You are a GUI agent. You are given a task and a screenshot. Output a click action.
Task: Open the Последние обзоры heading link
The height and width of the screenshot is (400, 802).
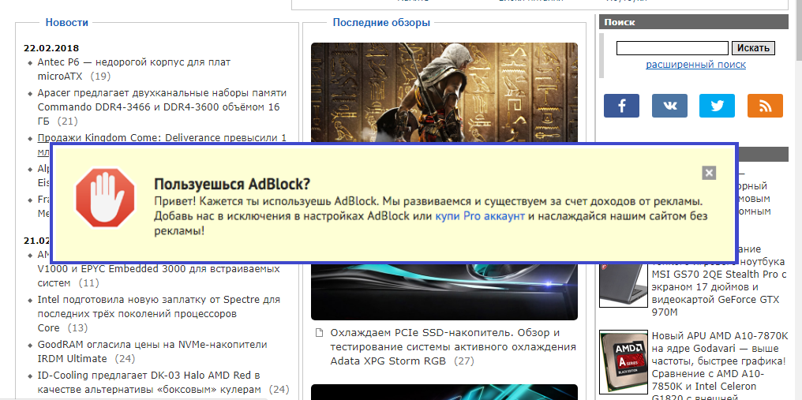coord(381,23)
